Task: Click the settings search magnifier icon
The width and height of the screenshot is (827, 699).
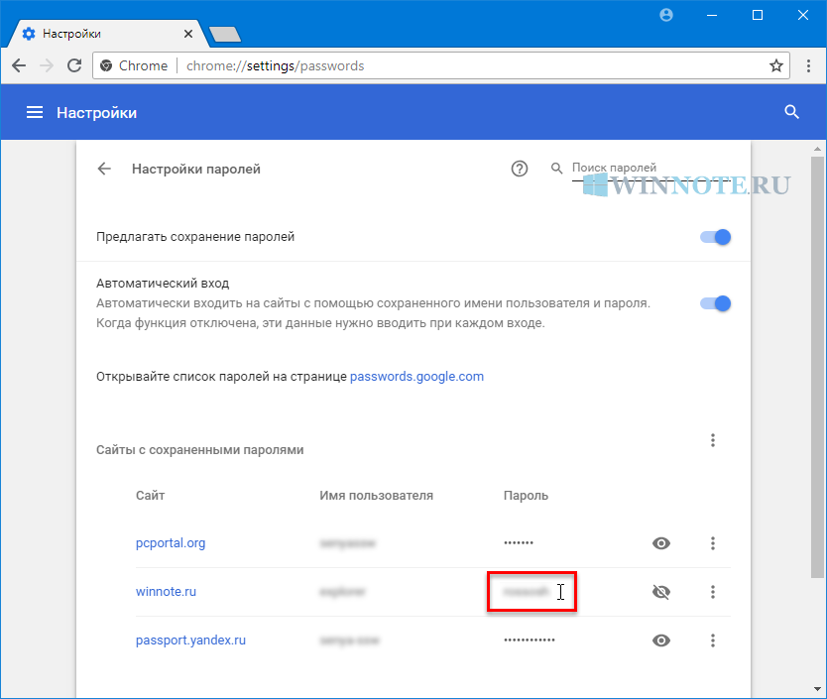Action: coord(791,112)
